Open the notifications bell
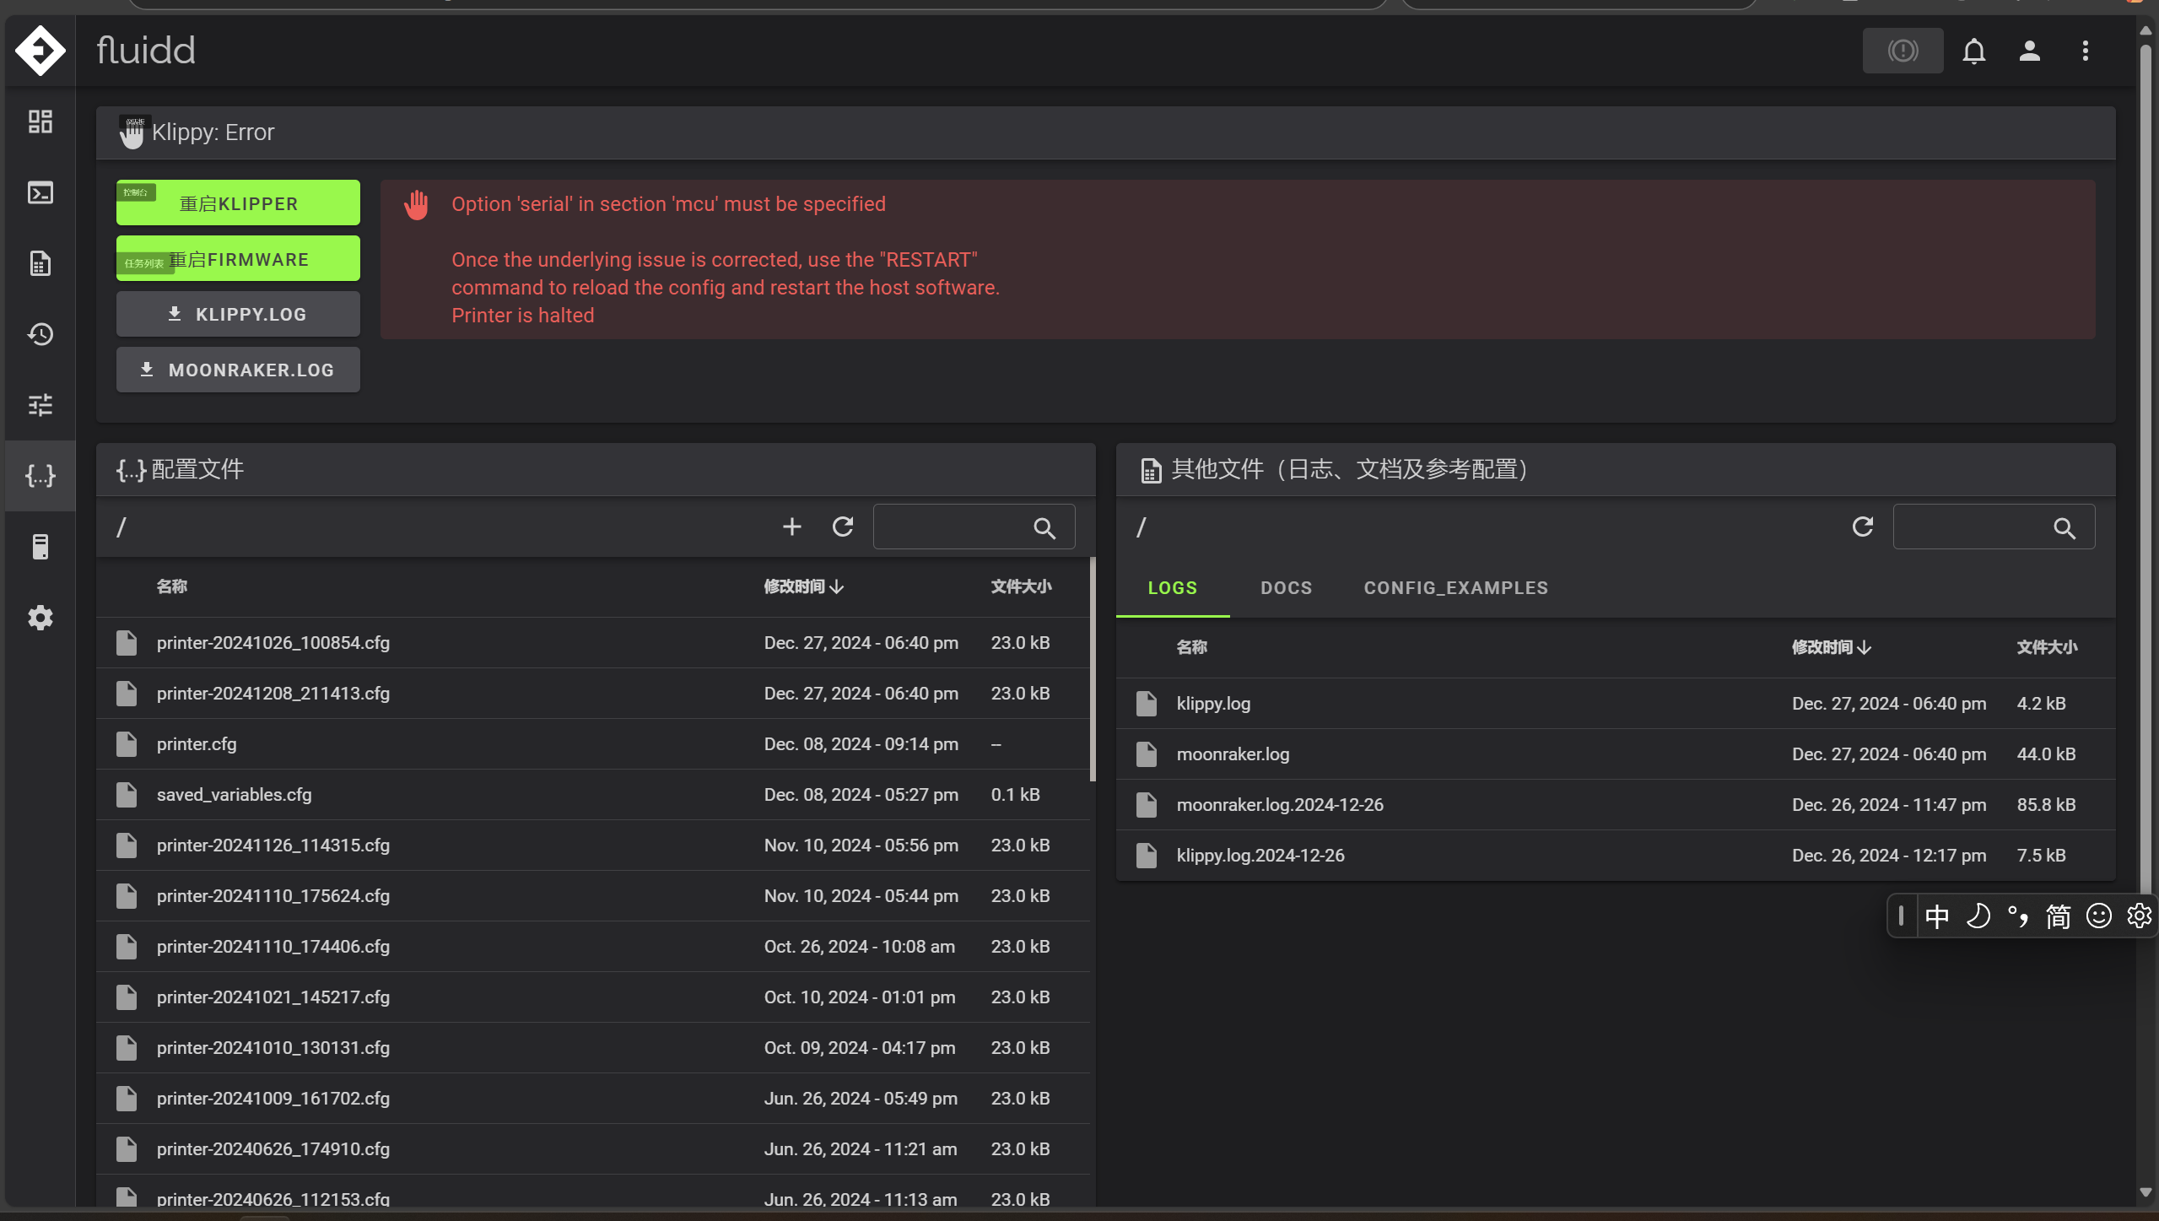 [1973, 51]
